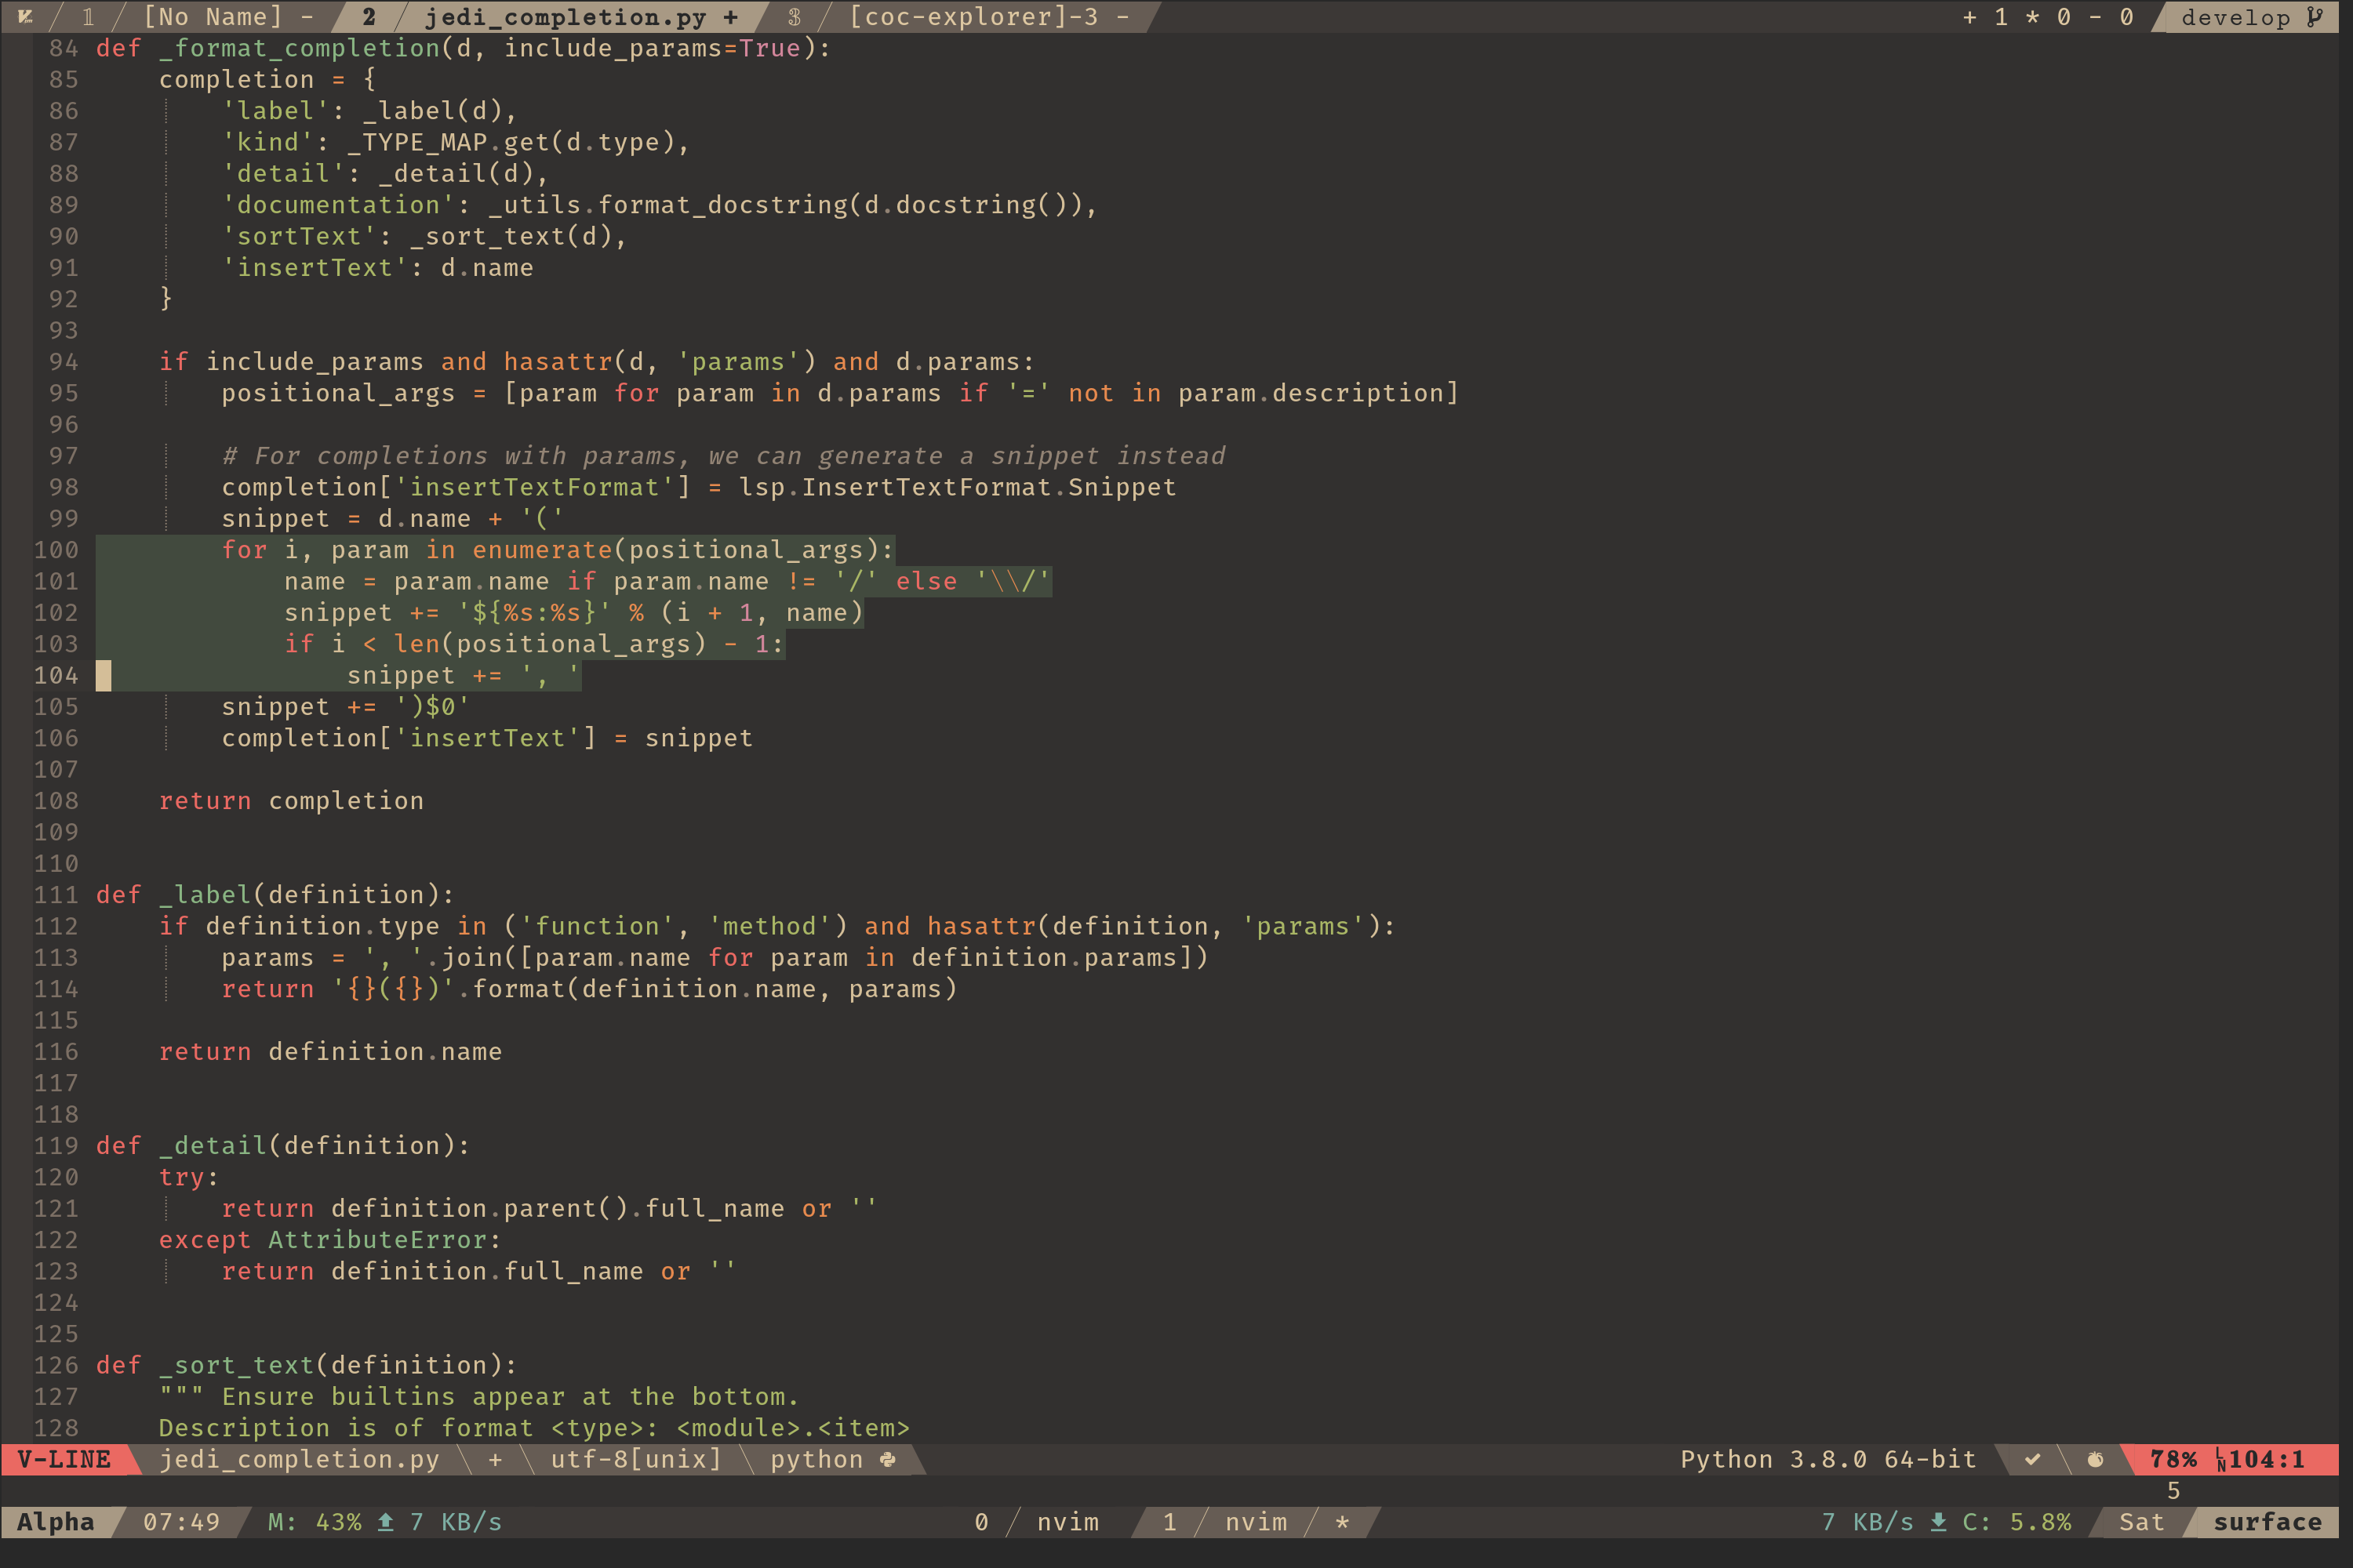Viewport: 2353px width, 1568px height.
Task: Click the checkmark diagnostics icon in statusline
Action: pyautogui.click(x=2033, y=1459)
